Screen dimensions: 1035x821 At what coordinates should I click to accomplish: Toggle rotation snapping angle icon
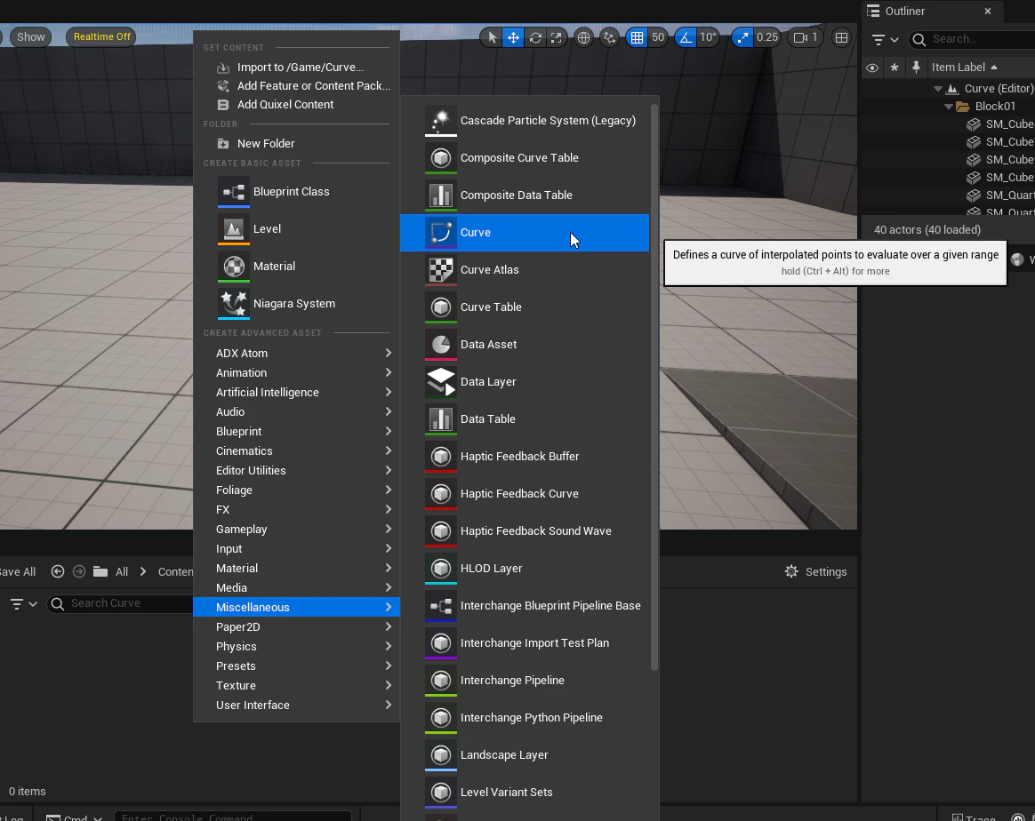(686, 37)
